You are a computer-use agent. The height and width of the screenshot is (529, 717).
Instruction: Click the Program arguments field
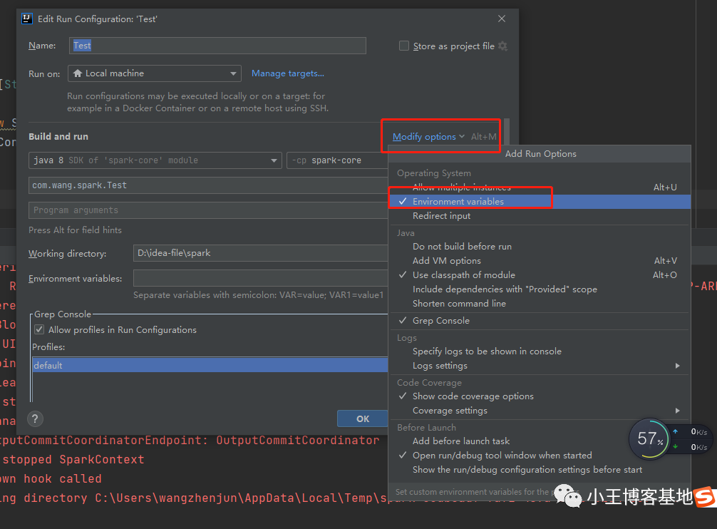209,210
